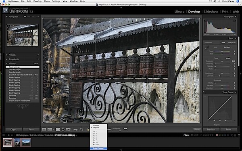Clear the History list
The height and width of the screenshot is (151, 242).
pos(36,63)
